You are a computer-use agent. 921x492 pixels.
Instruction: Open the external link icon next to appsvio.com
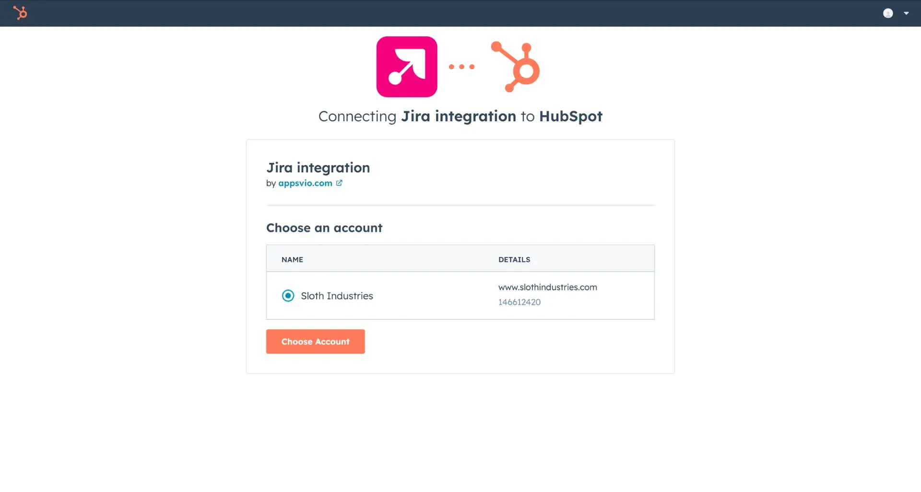point(339,183)
